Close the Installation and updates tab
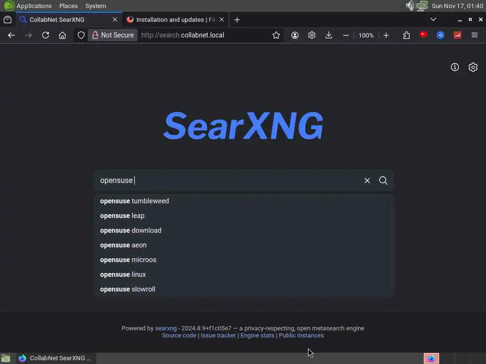486x364 pixels. [222, 19]
